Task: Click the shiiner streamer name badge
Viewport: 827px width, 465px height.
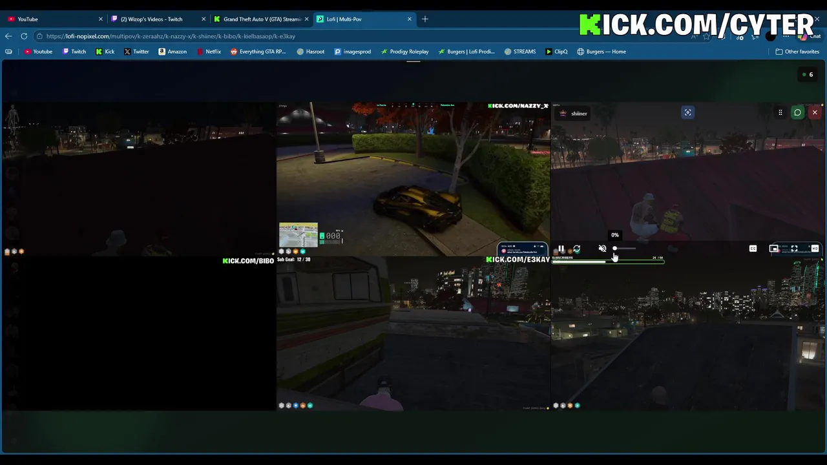Action: tap(574, 113)
